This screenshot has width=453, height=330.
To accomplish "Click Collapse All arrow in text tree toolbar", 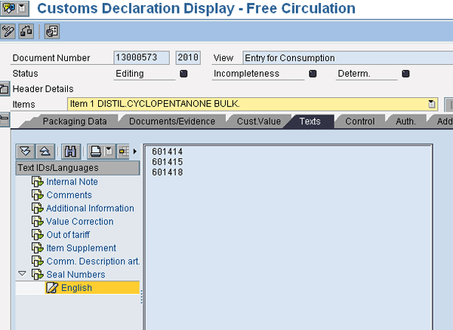I will pyautogui.click(x=44, y=151).
